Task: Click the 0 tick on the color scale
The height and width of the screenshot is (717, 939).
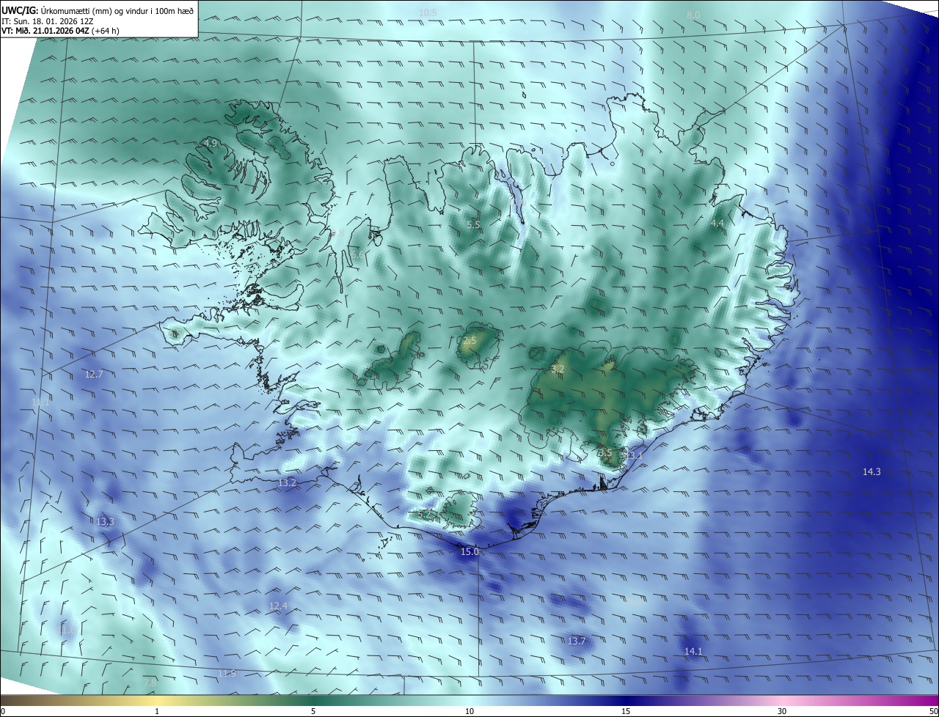Action: tap(3, 711)
